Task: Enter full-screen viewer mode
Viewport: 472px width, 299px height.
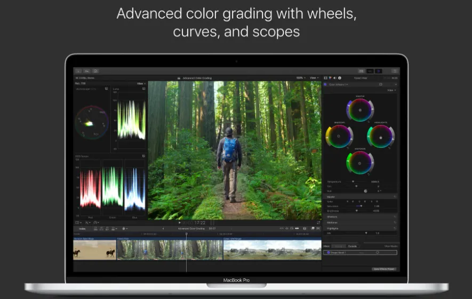Action: (318, 223)
